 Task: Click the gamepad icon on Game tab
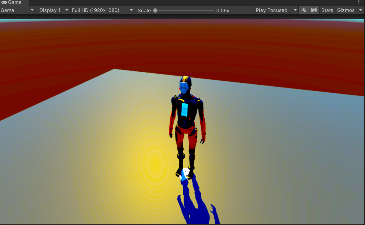click(4, 3)
